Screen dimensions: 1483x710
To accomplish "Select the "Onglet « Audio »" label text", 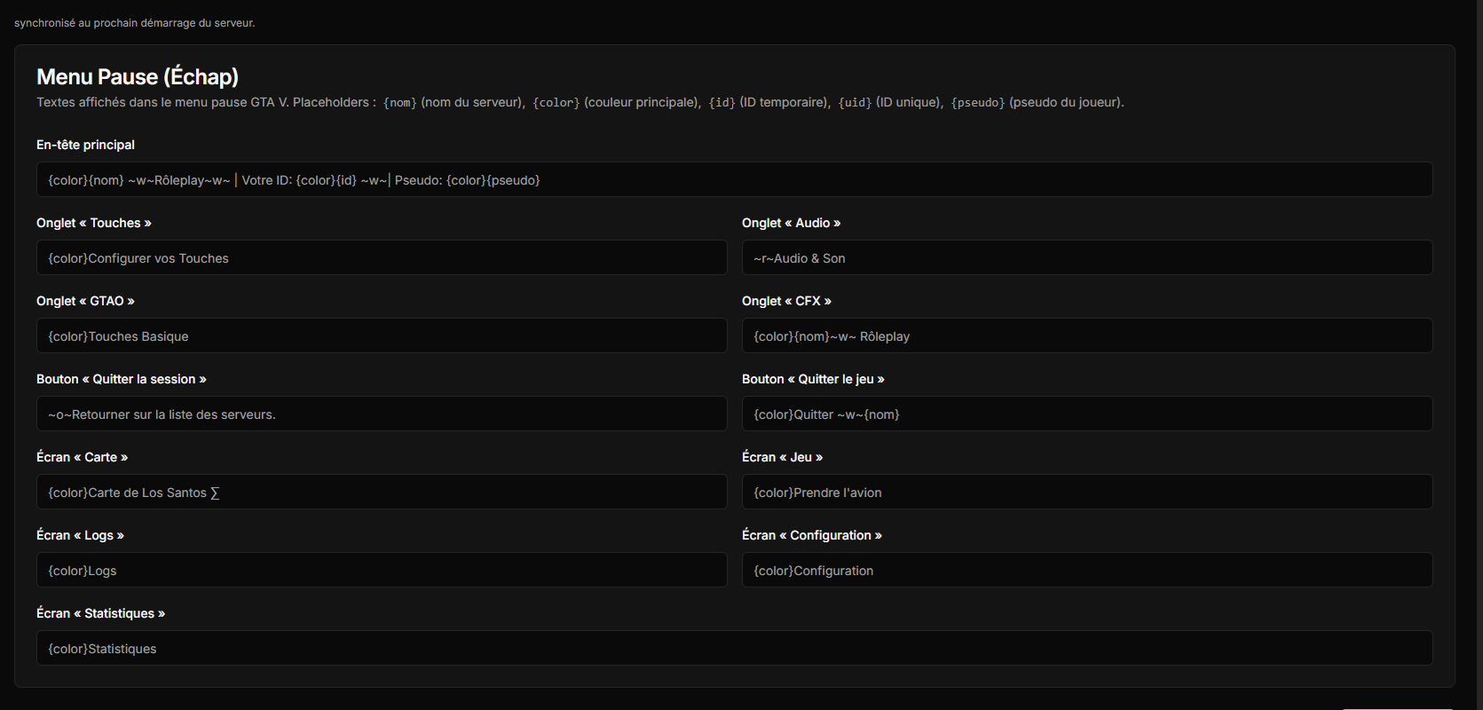I will pos(792,223).
